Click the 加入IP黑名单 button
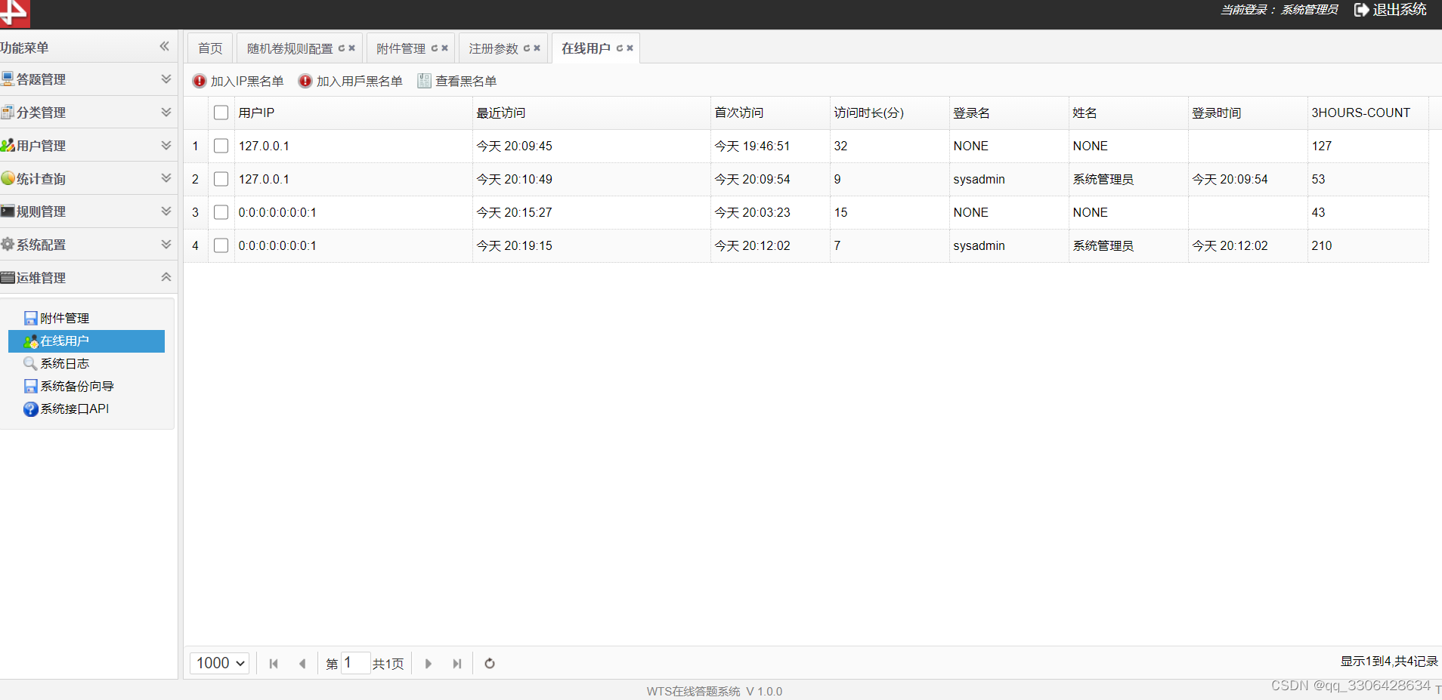This screenshot has width=1442, height=700. pos(238,81)
